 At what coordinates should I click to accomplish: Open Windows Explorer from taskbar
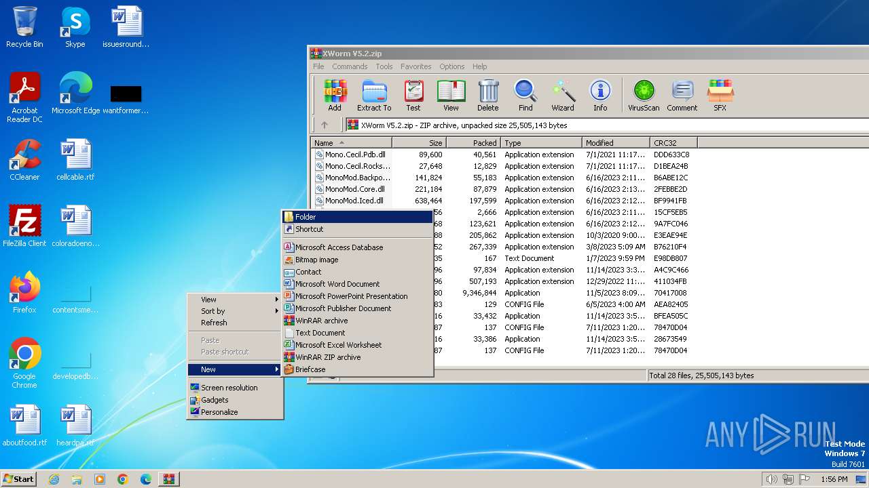[x=77, y=479]
